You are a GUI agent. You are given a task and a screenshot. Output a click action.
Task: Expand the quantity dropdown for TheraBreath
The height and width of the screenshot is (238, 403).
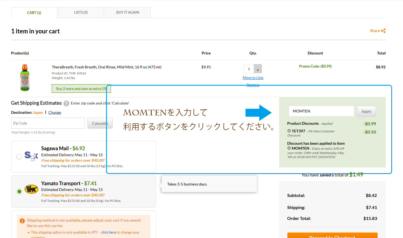[x=258, y=69]
